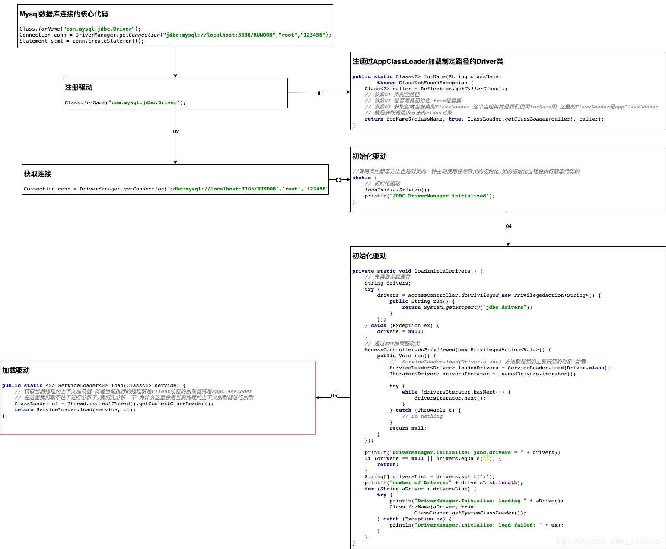Click the comment "// 通过SPI加载驱动类"
The height and width of the screenshot is (549, 666).
pyautogui.click(x=392, y=343)
